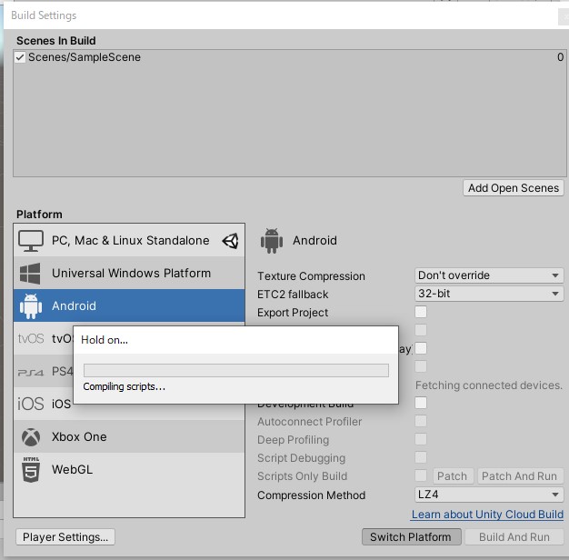Uncheck the Scenes/SampleScene checkbox
This screenshot has width=569, height=560.
(x=20, y=57)
